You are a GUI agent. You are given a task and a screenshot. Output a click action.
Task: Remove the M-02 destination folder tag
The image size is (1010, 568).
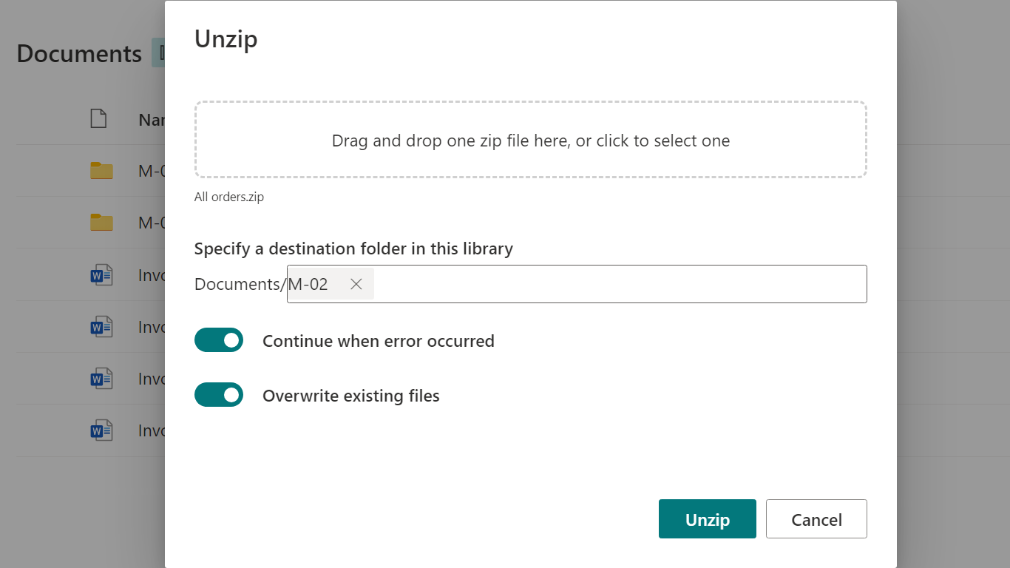pyautogui.click(x=356, y=284)
